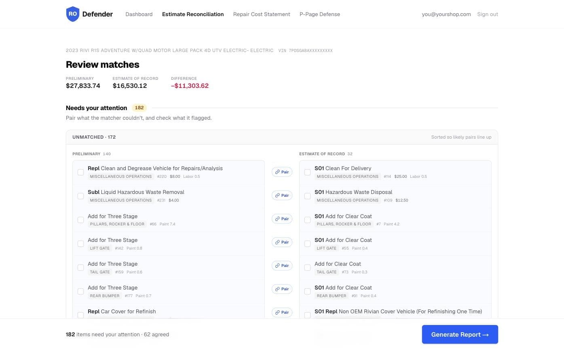Pair the Tail Gate Three Stage row
564x350 pixels.
(x=282, y=265)
